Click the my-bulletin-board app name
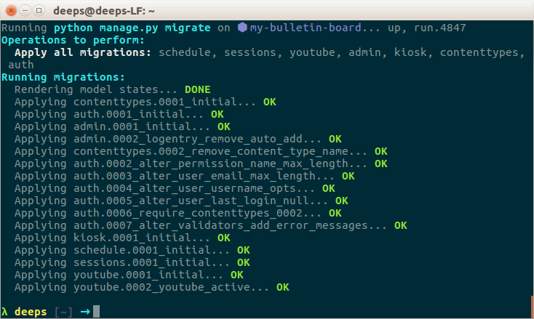Screen dimensions: 534x319 (x=306, y=28)
